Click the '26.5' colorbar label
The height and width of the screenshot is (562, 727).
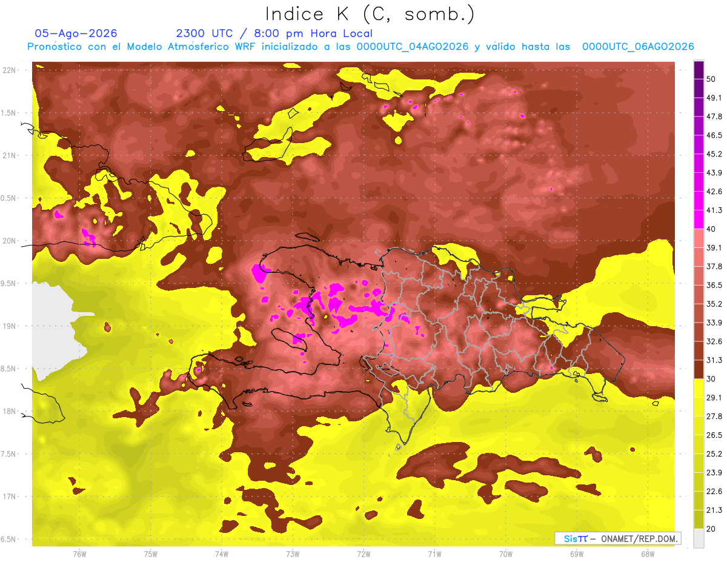point(714,435)
